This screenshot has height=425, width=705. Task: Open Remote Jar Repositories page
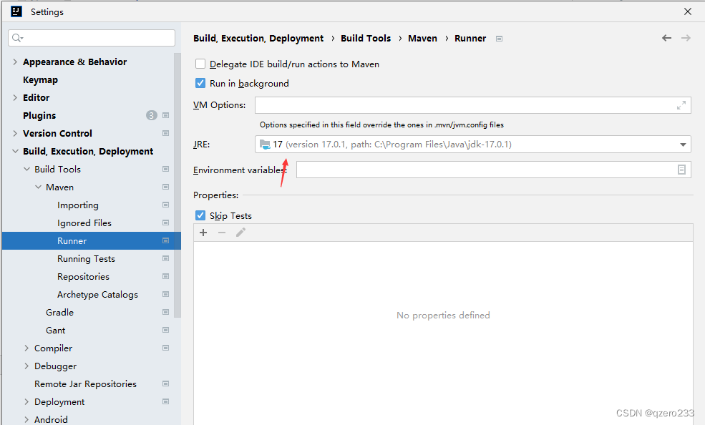click(85, 384)
